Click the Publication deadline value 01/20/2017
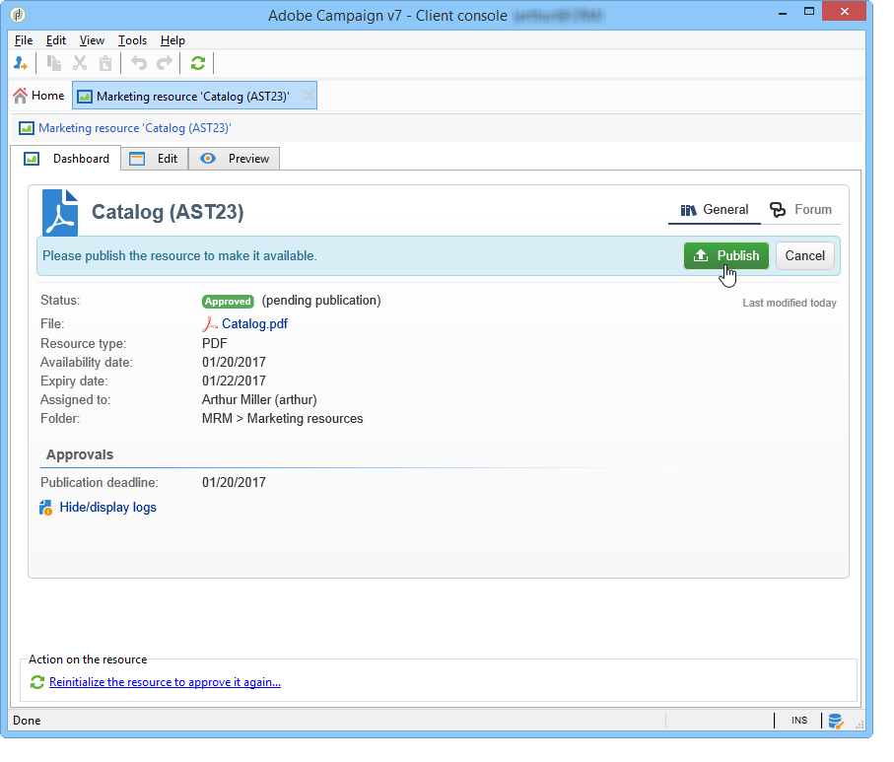The height and width of the screenshot is (762, 894). pyautogui.click(x=234, y=482)
